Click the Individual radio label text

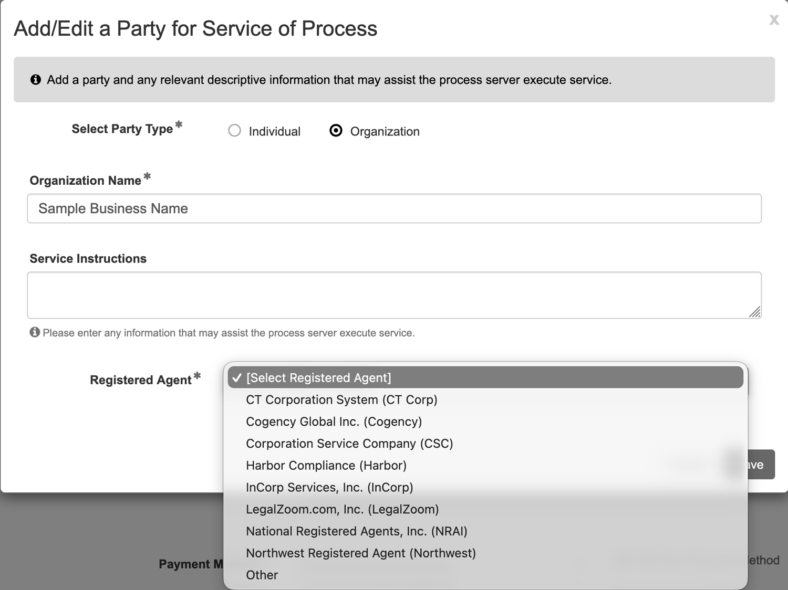pos(275,132)
